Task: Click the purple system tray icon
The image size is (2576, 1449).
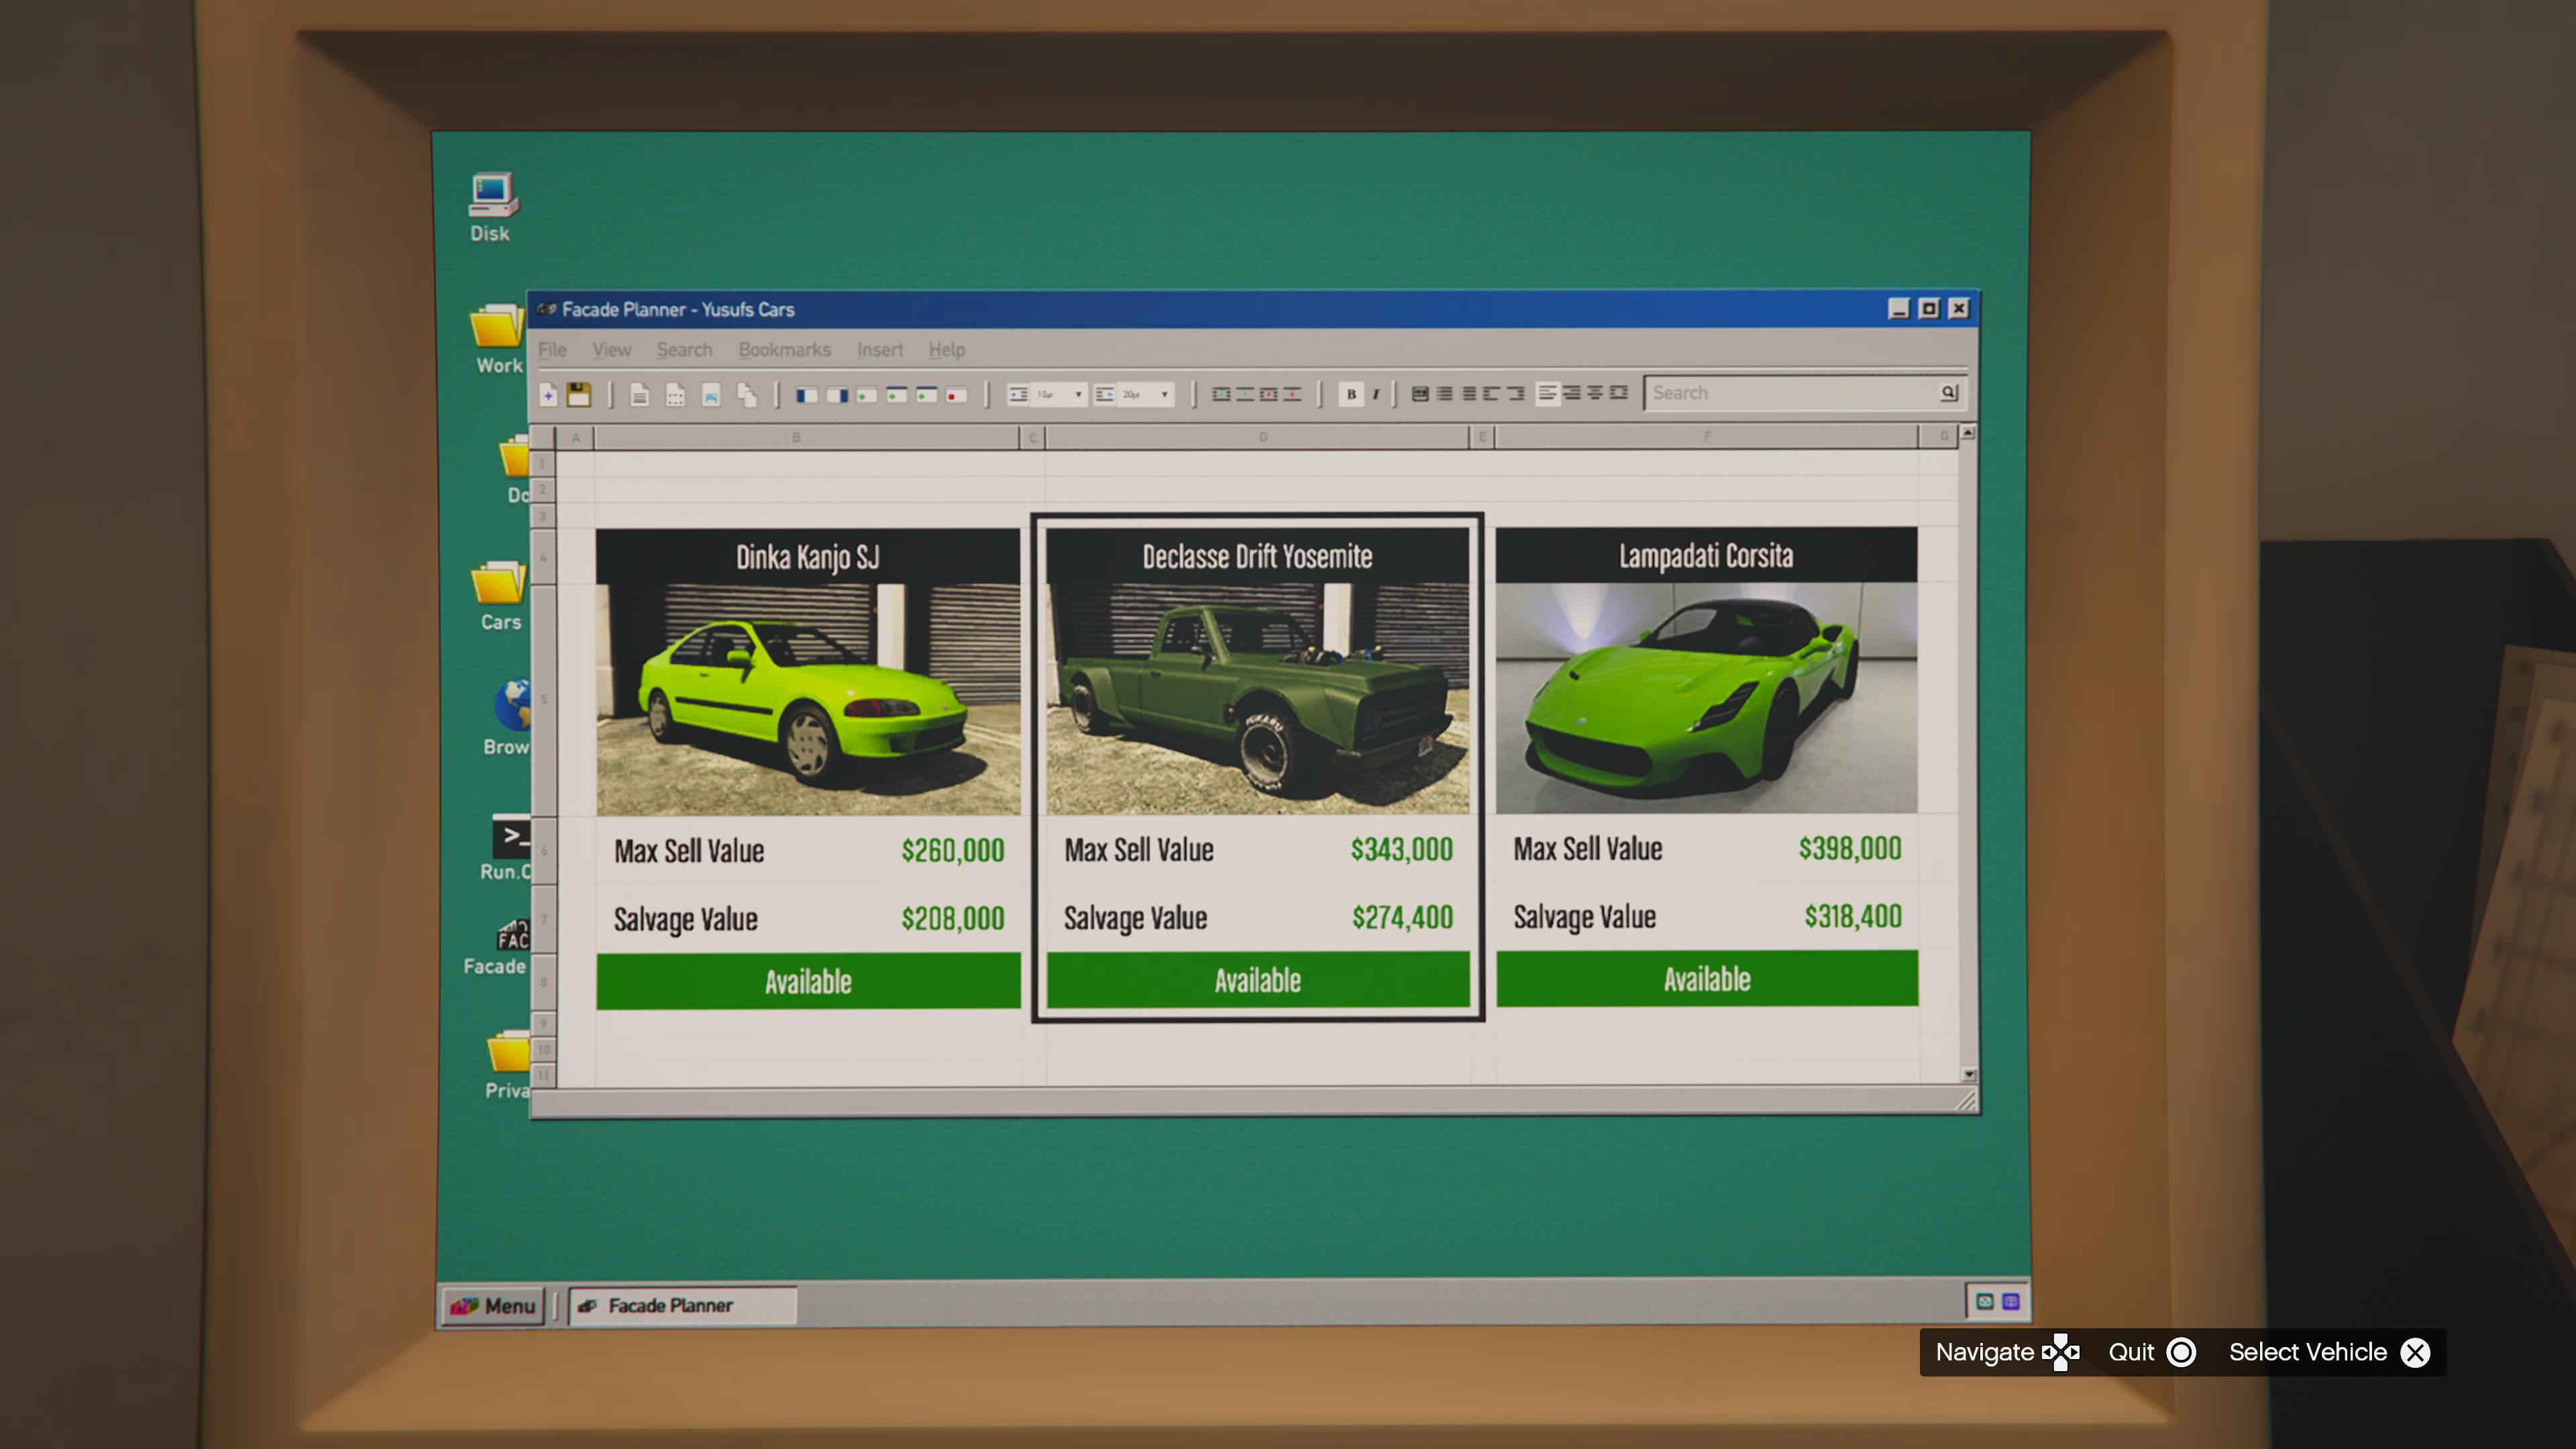Action: [x=2011, y=1301]
